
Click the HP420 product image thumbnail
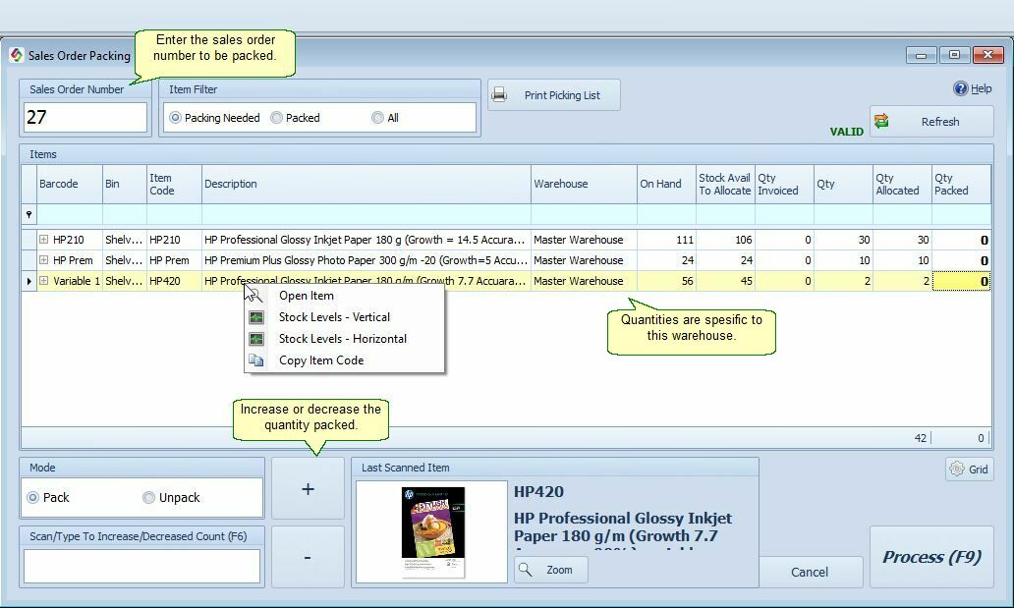(x=432, y=531)
